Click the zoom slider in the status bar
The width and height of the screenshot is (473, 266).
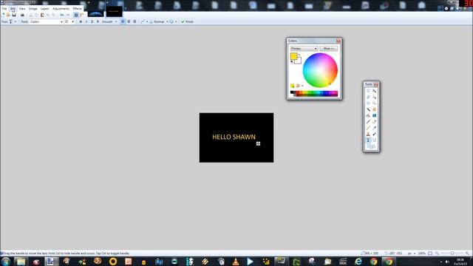452,253
